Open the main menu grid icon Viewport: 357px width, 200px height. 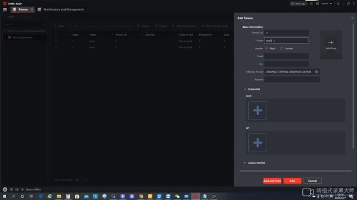tap(5, 9)
